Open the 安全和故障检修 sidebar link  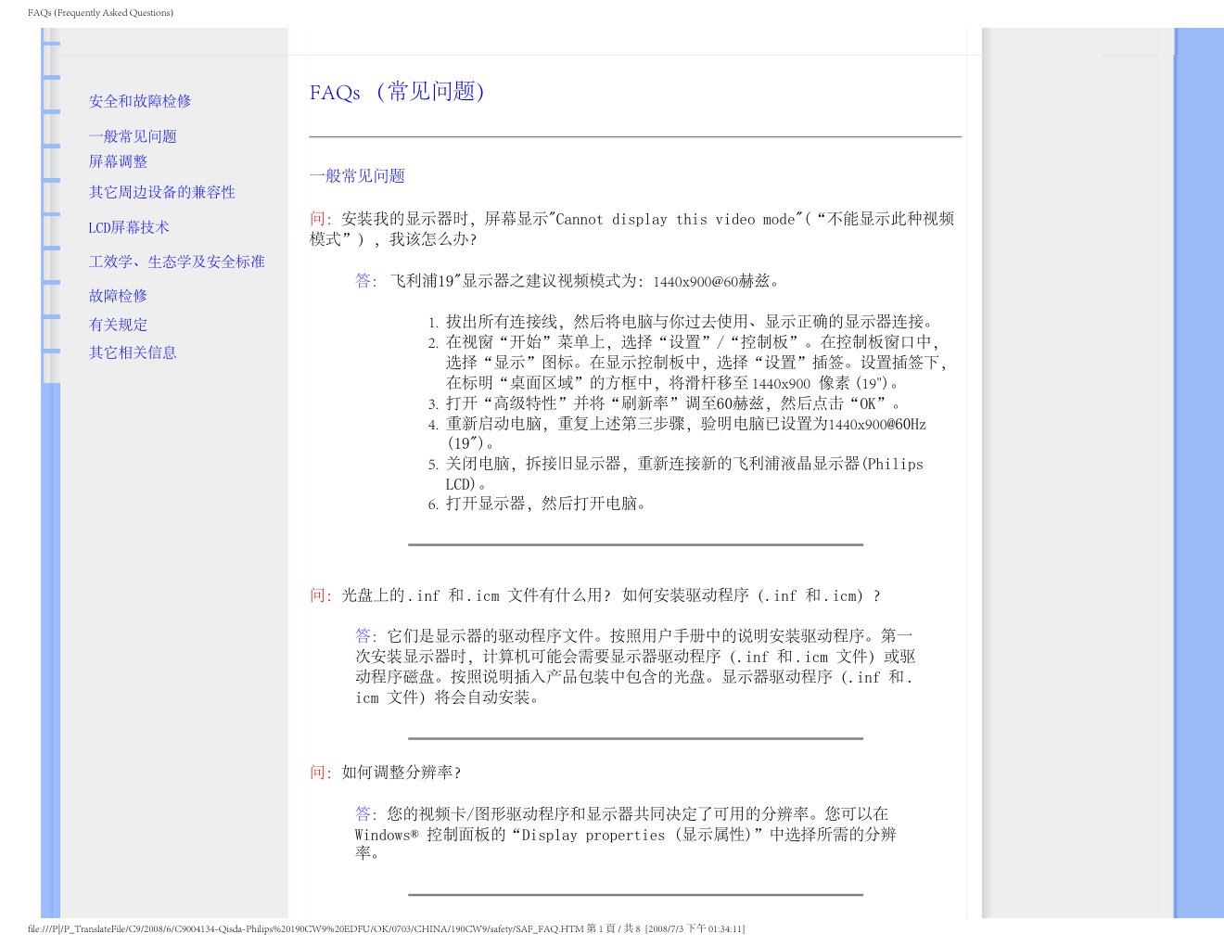[140, 101]
